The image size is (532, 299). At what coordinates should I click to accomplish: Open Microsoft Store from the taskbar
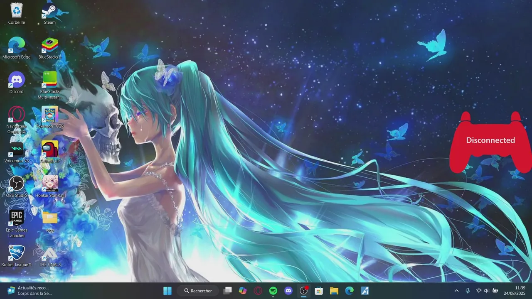[x=319, y=291]
